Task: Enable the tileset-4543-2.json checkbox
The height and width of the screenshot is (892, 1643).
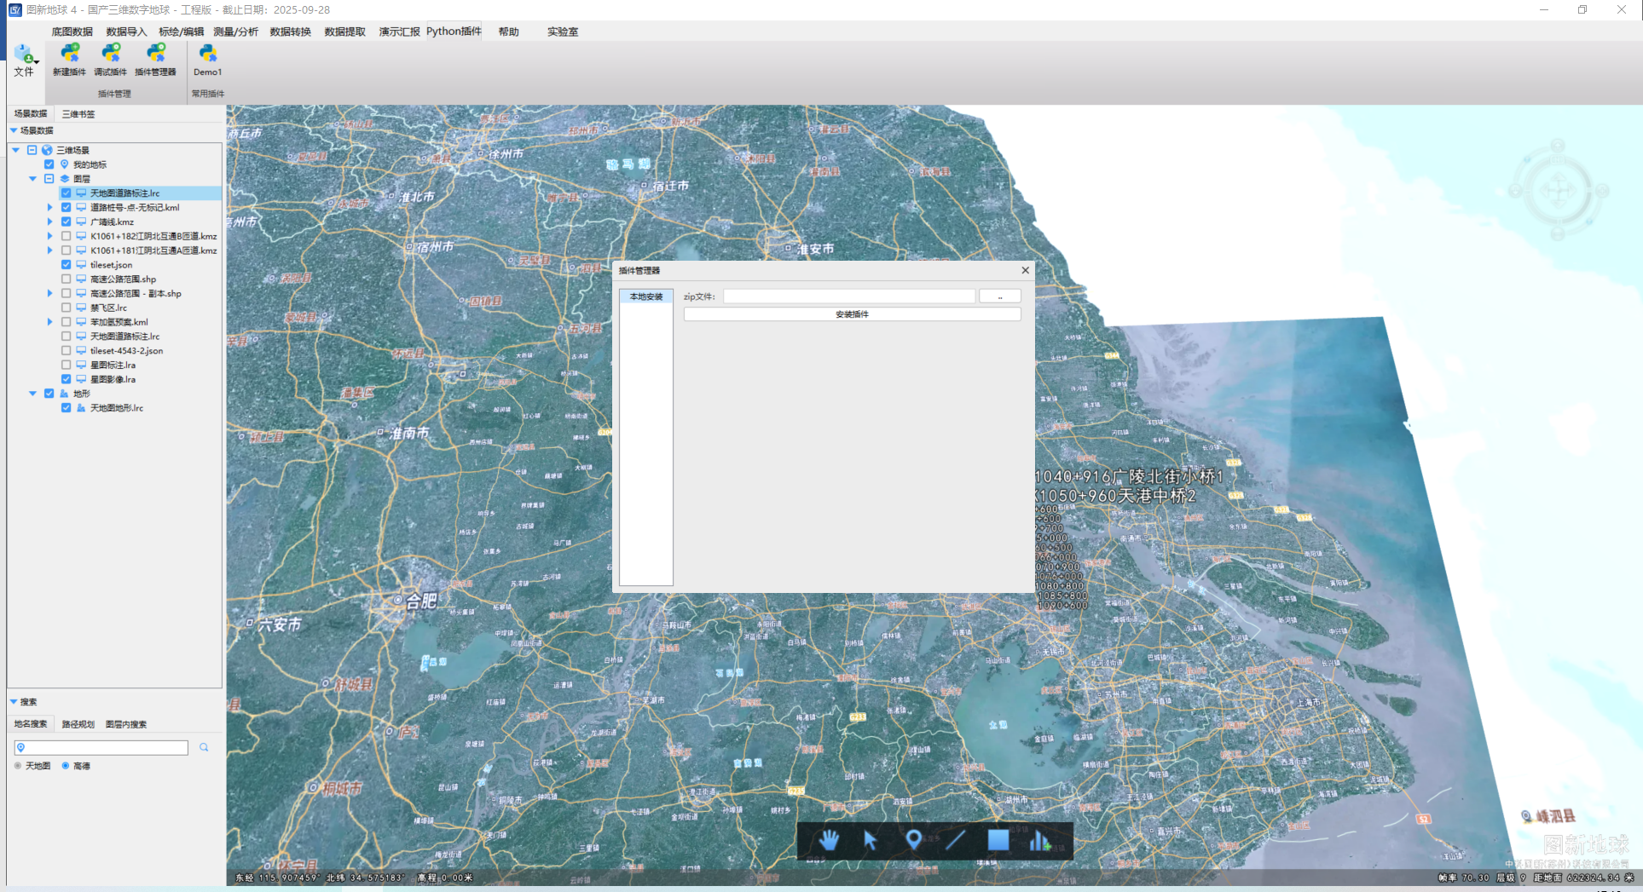Action: click(x=66, y=350)
